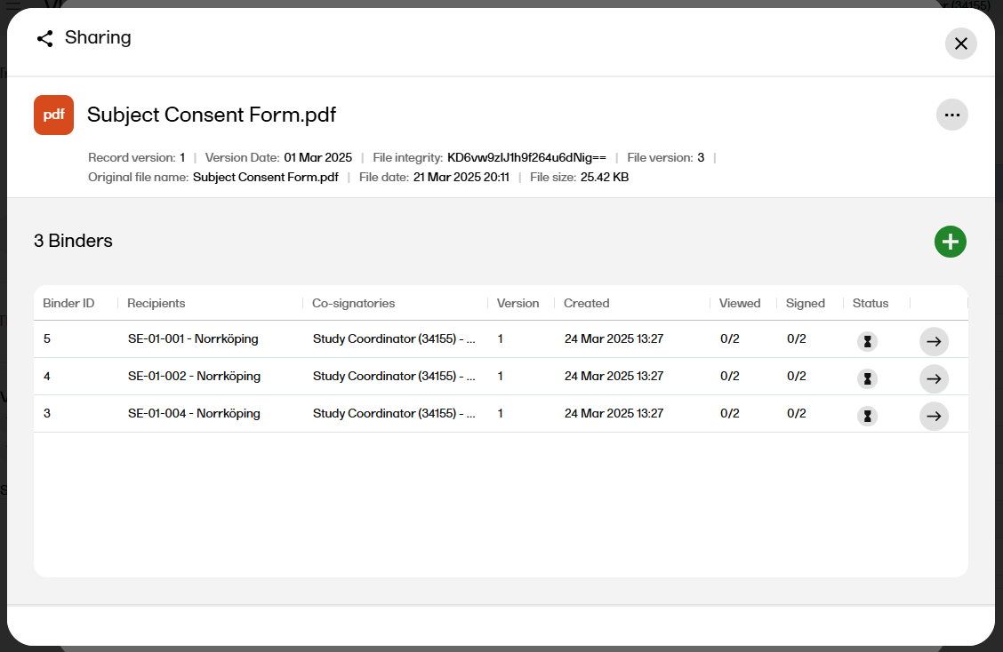Sort by Created column header
The height and width of the screenshot is (652, 1003).
coord(586,303)
